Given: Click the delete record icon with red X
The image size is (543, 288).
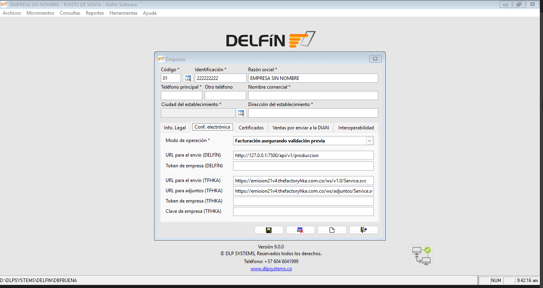Looking at the screenshot, I should (x=300, y=230).
